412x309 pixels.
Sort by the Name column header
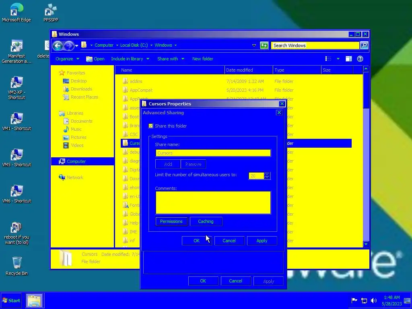(x=170, y=70)
